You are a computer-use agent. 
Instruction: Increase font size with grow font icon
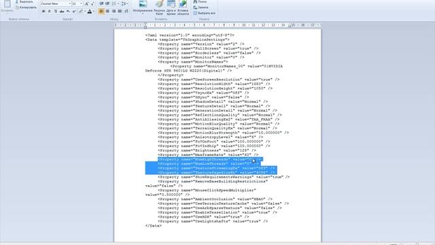[x=86, y=4]
